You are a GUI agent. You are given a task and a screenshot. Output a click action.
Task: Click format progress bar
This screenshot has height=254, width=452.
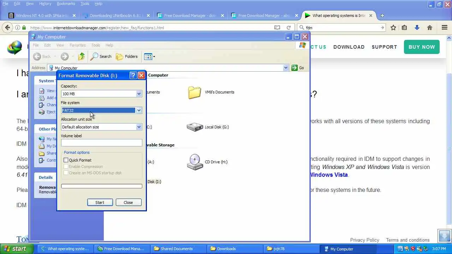[101, 186]
